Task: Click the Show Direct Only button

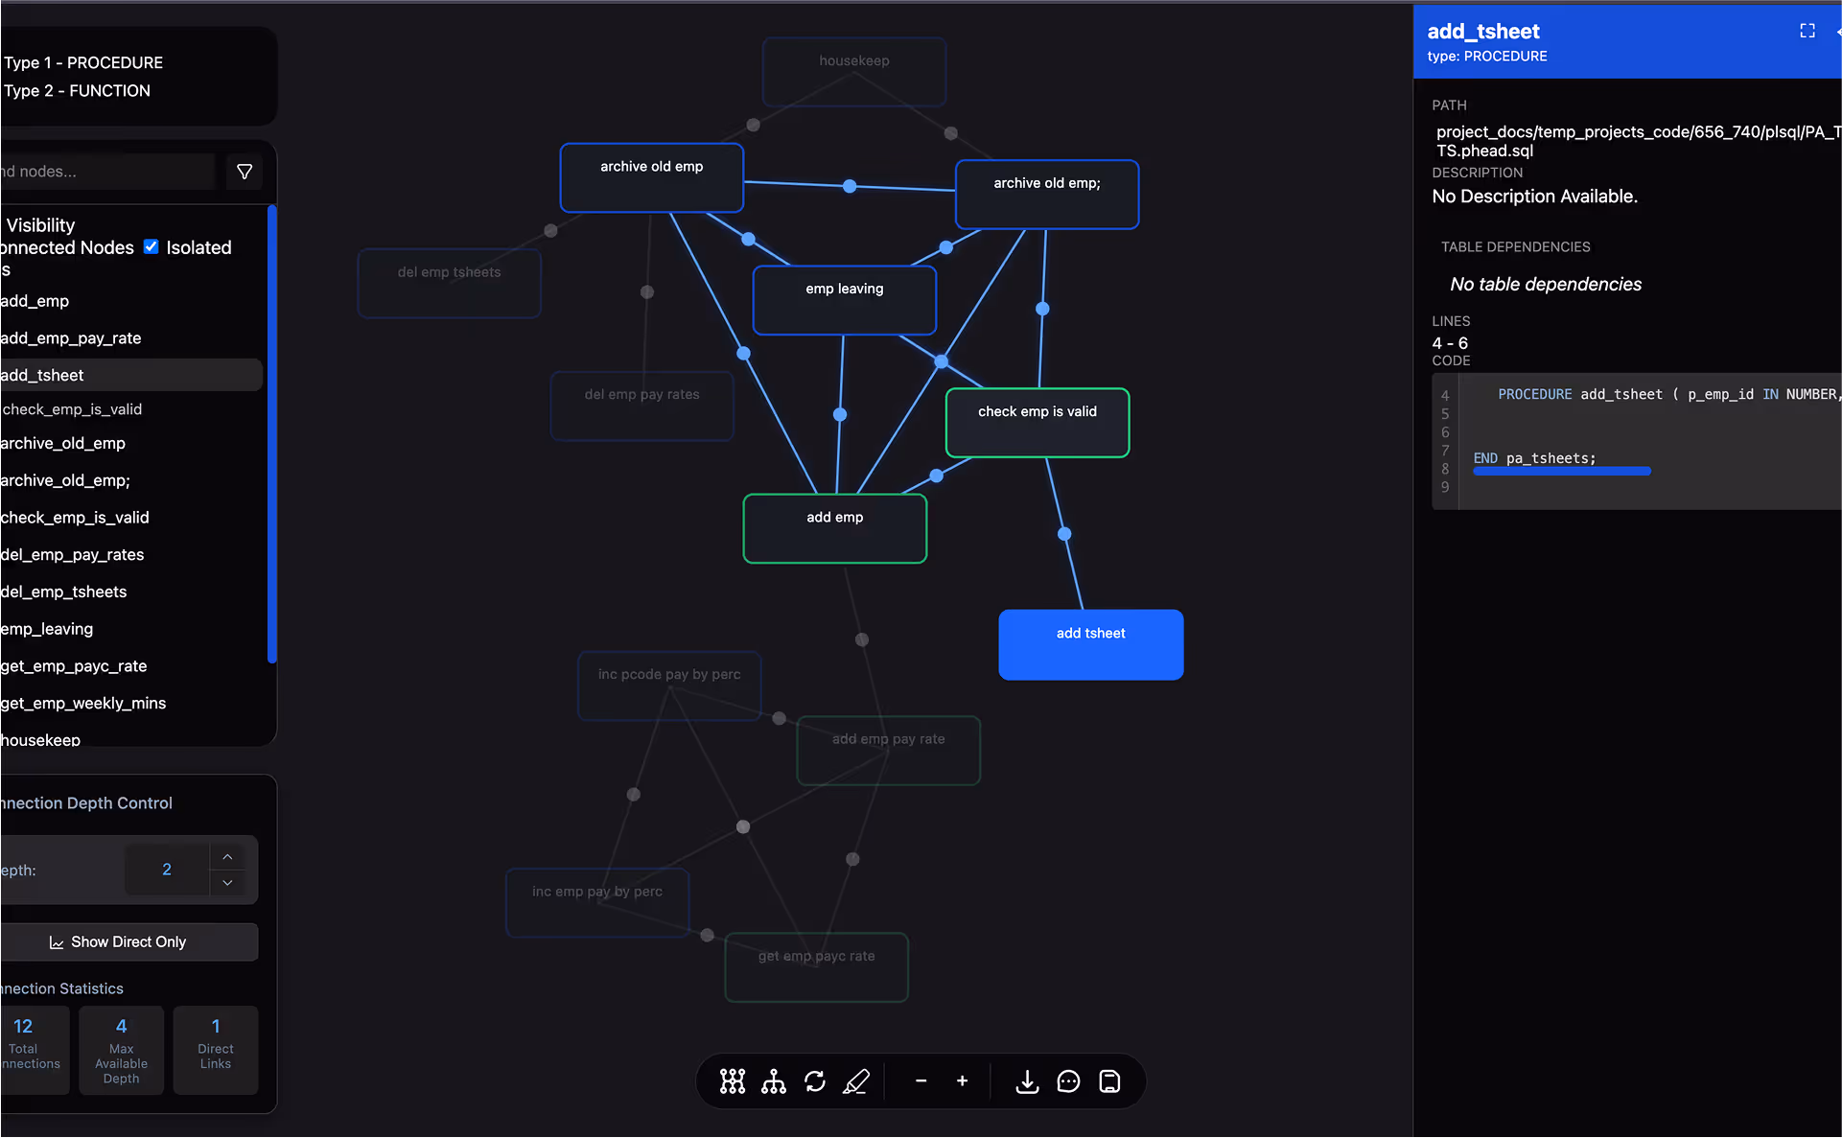Action: (128, 941)
